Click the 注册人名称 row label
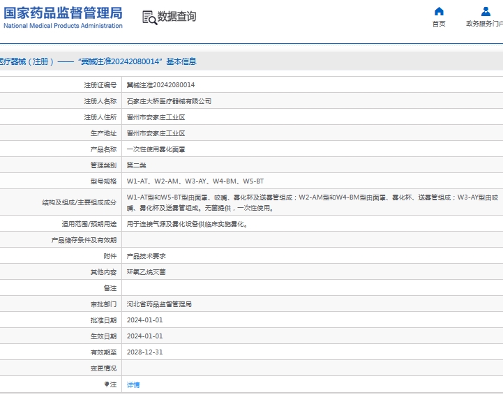 point(100,101)
